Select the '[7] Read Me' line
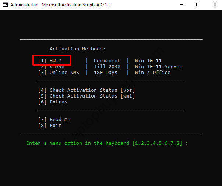 (54, 120)
